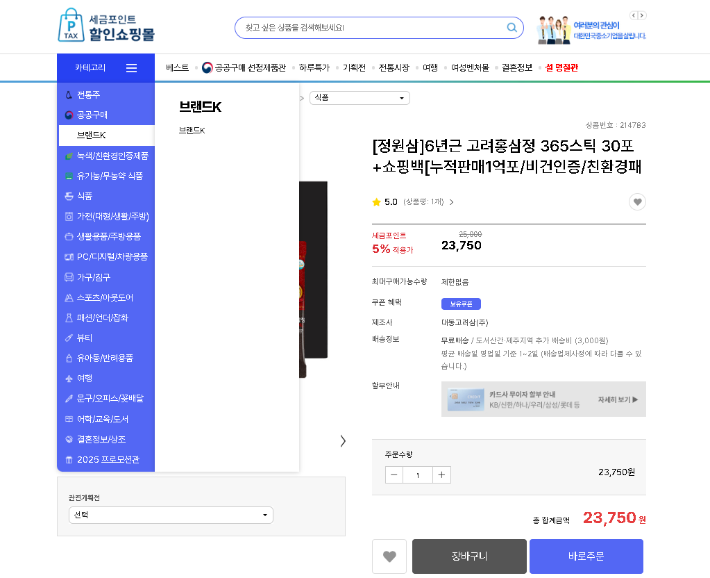Open the 하루특가 menu
Screen dimensions: 710x578
click(314, 68)
